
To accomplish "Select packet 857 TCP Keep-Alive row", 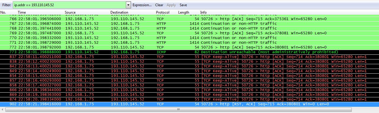I will [189, 80].
